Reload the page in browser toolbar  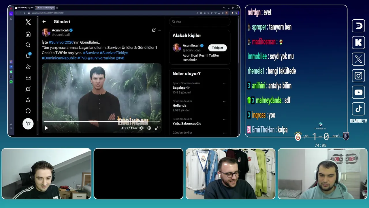[x=24, y=13]
